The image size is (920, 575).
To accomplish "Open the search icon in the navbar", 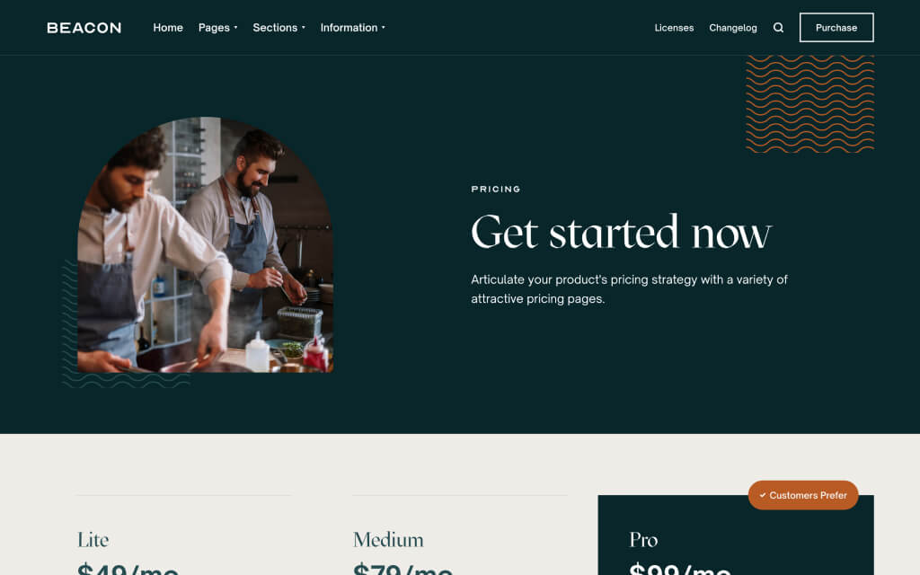I will (x=778, y=28).
